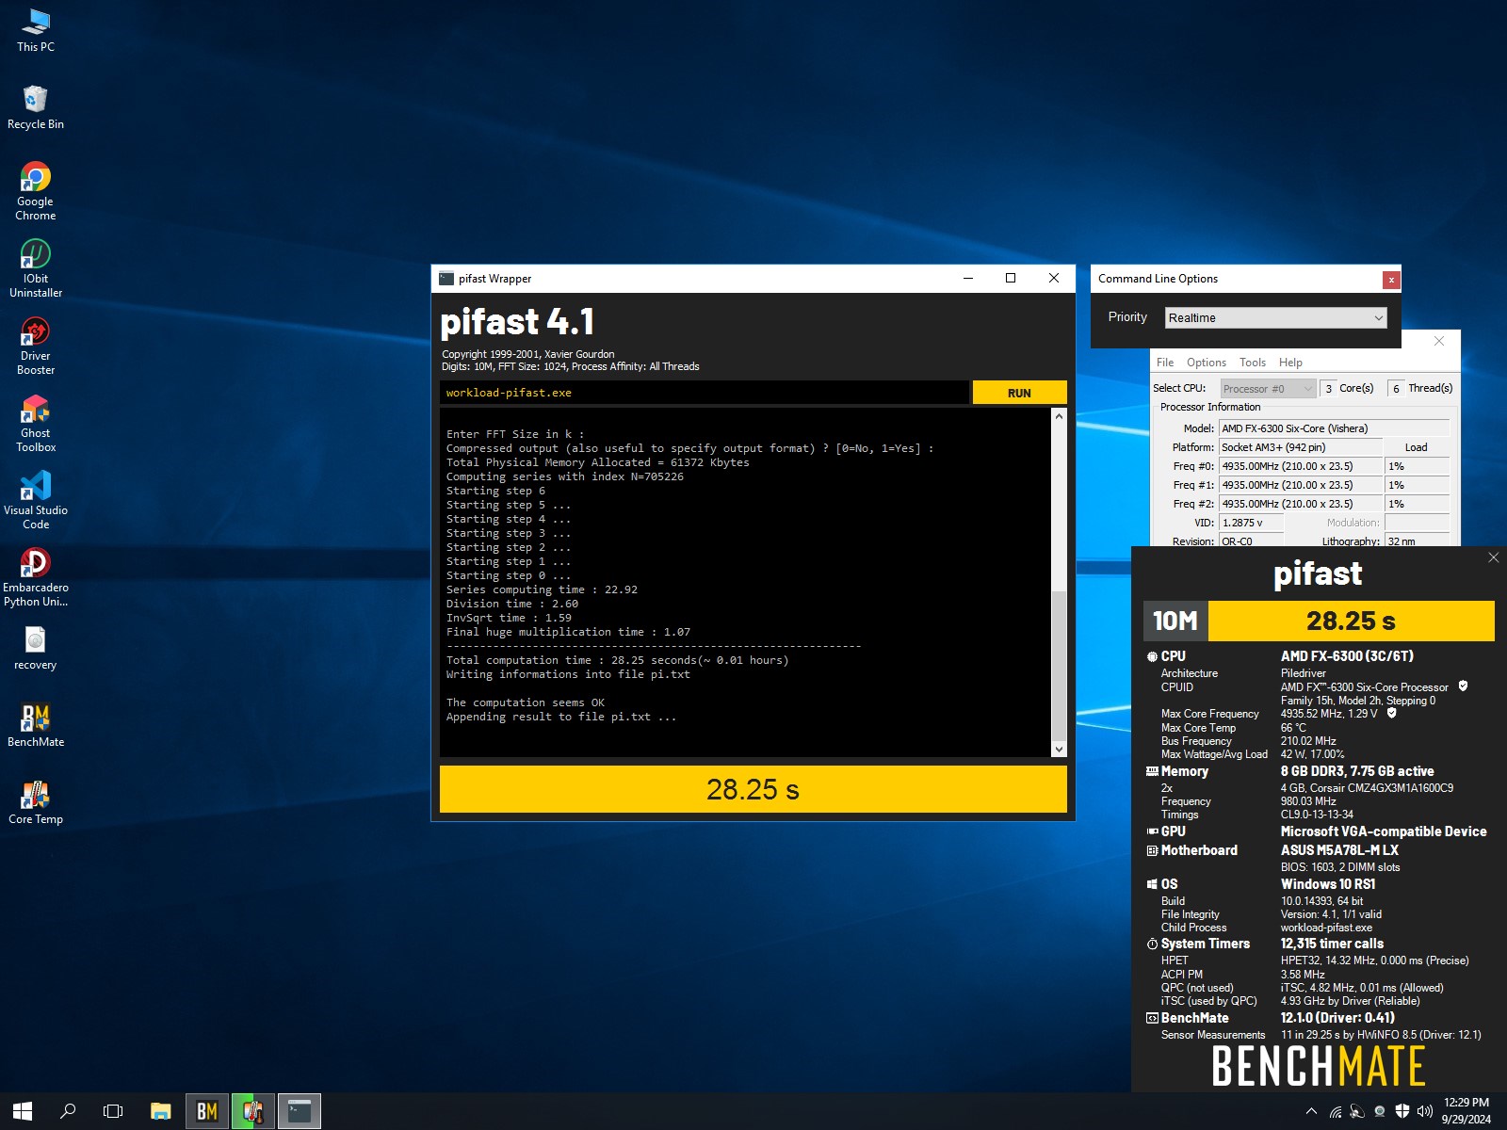Screen dimensions: 1507x1130
Task: Launch the Visual Studio Code desktop shortcut
Action: click(36, 500)
